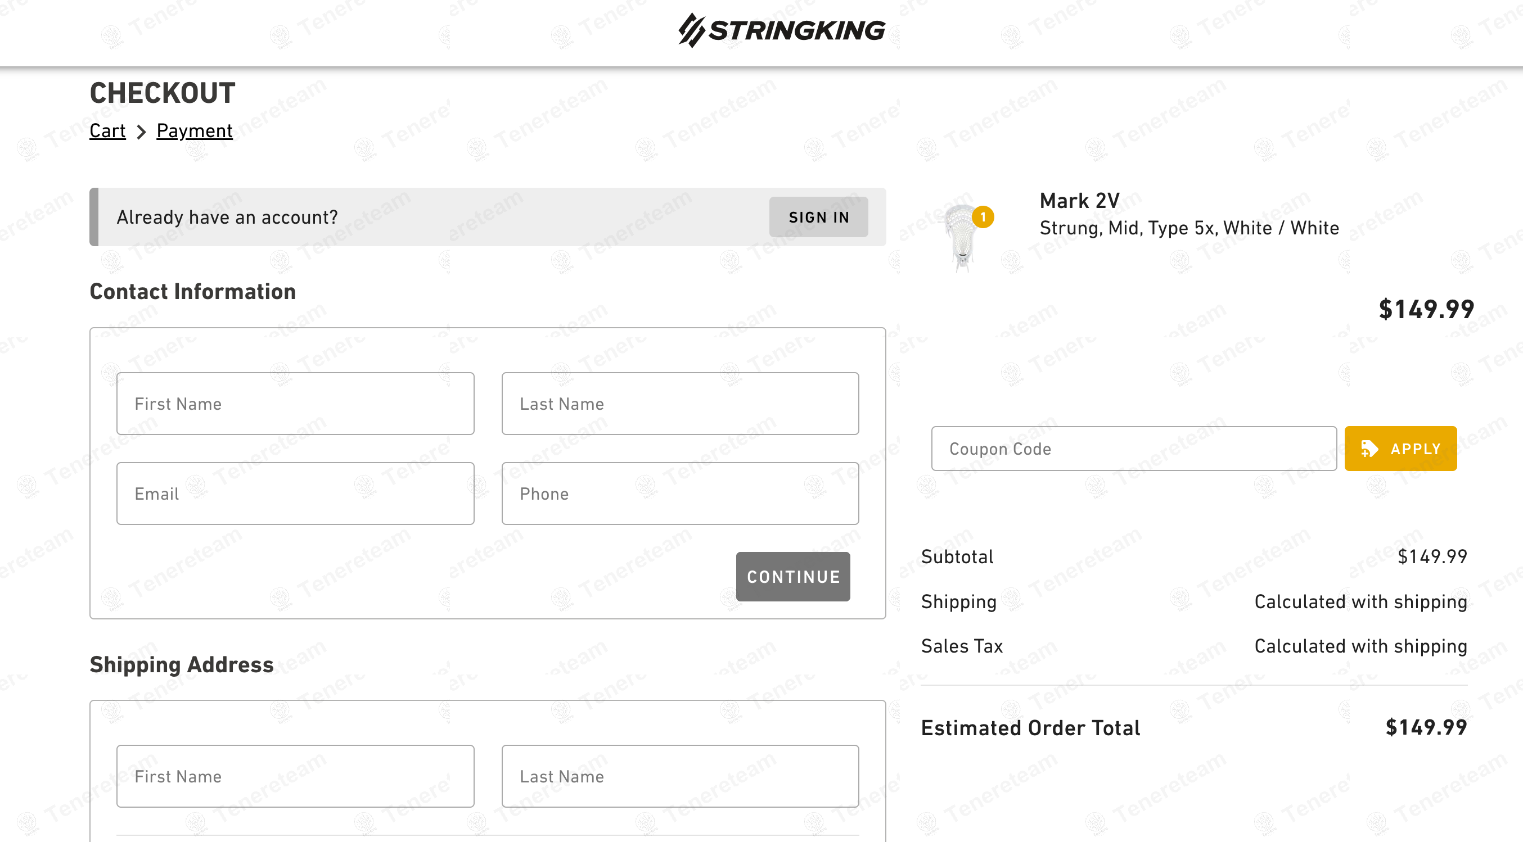Click the quantity badge on the product image
1523x842 pixels.
tap(983, 217)
